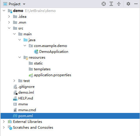Click the Collapse All toolbar icon

(x=119, y=4)
